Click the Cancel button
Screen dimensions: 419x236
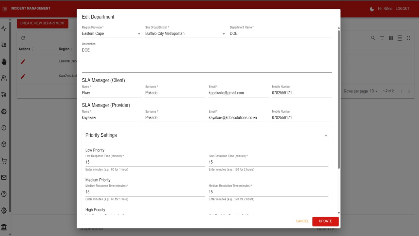point(302,221)
